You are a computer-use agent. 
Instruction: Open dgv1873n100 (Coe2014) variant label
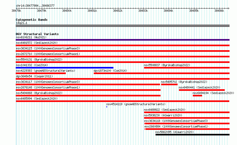[x=110, y=71]
